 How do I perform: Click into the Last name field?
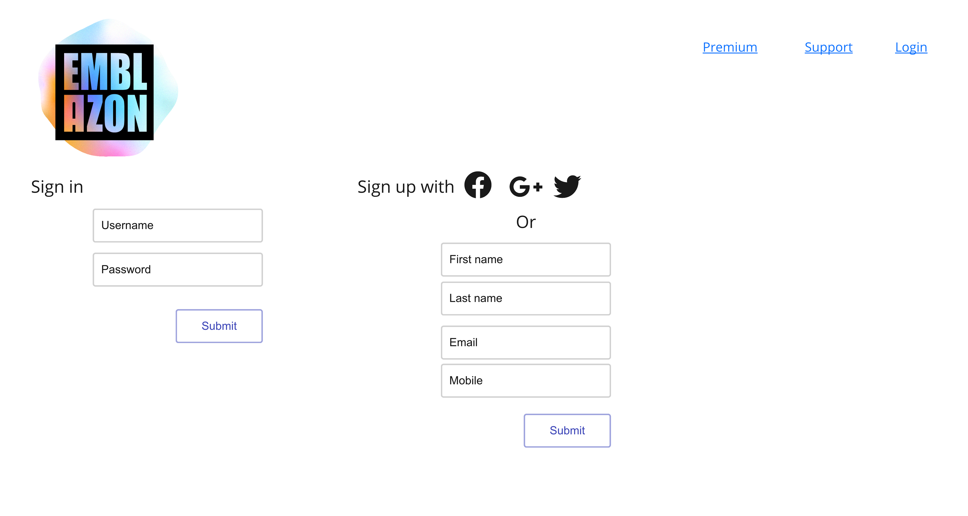[526, 298]
